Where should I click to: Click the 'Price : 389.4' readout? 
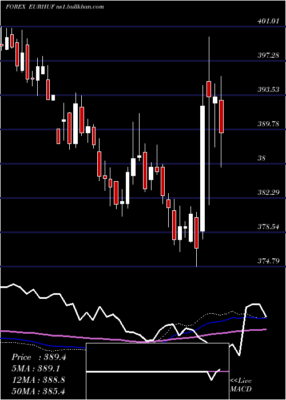[x=39, y=357]
